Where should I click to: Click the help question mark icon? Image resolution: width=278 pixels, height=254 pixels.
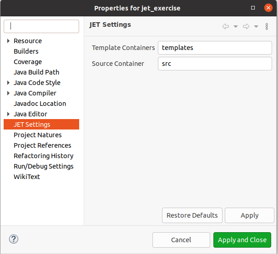point(14,239)
